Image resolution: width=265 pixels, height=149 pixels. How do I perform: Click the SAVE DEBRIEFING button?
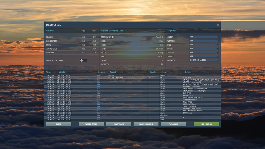pyautogui.click(x=146, y=124)
